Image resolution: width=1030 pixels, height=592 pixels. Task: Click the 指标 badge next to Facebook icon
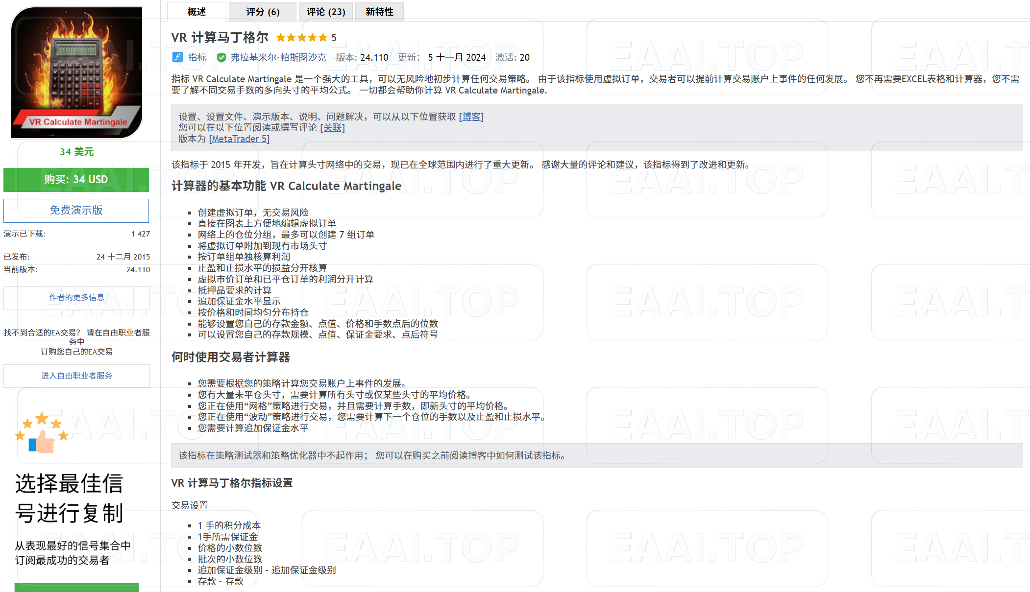pyautogui.click(x=196, y=57)
